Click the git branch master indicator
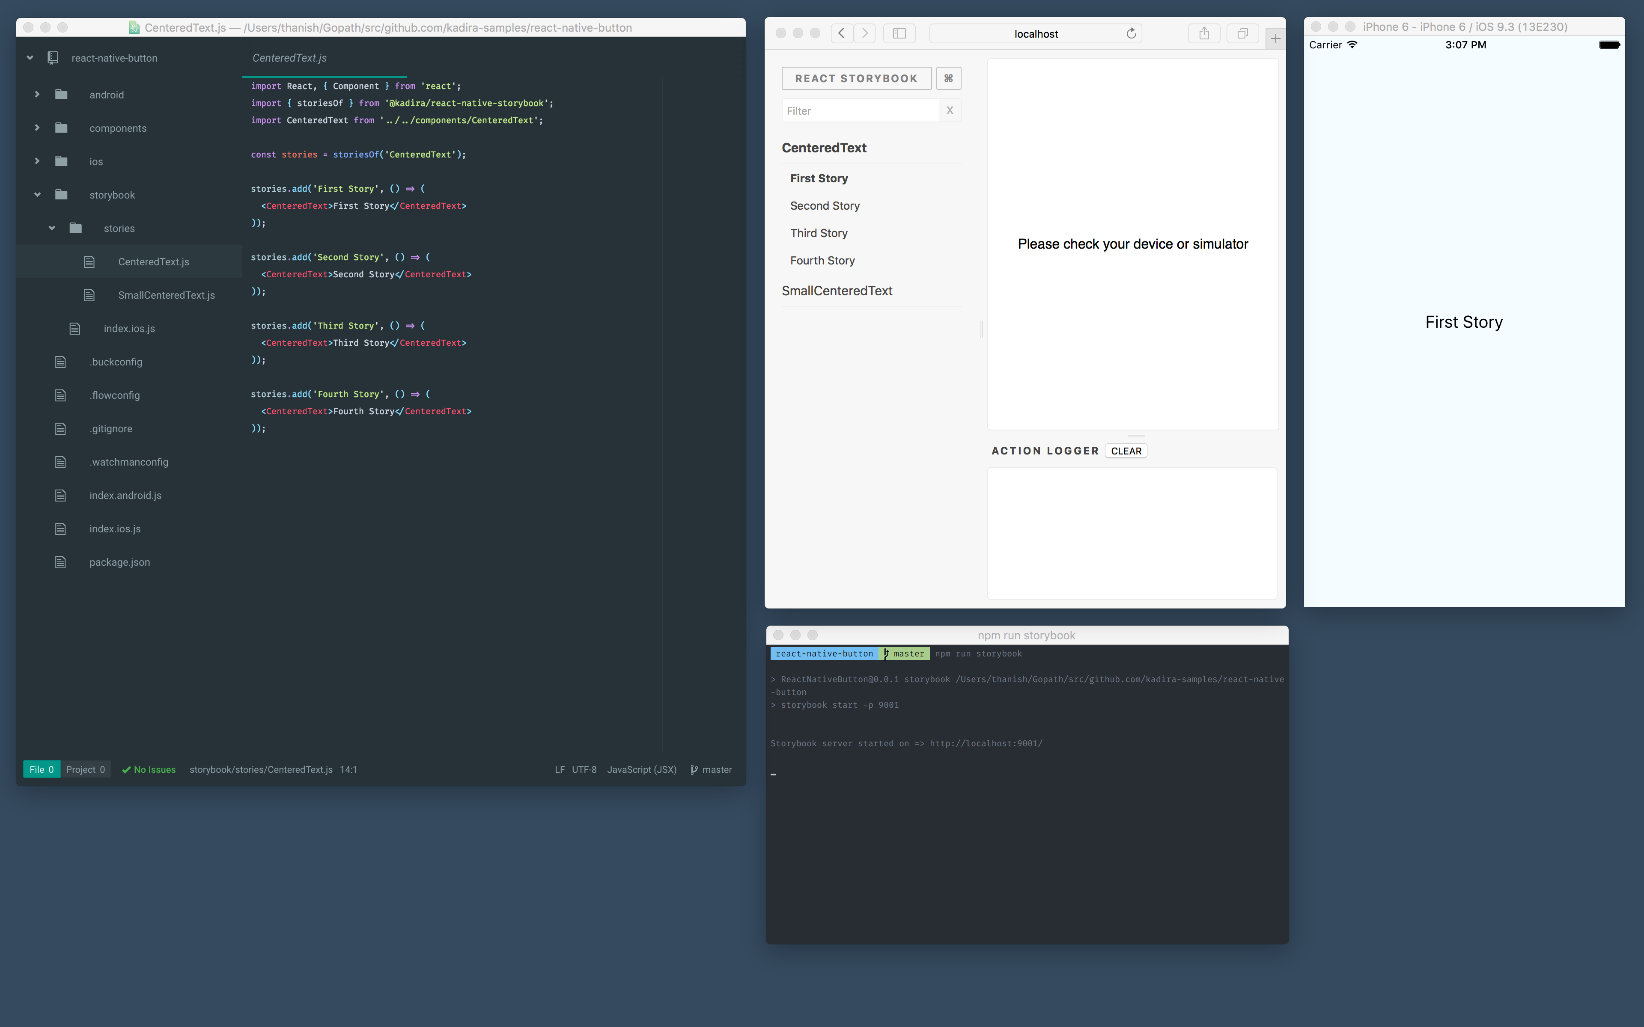1644x1027 pixels. coord(711,769)
